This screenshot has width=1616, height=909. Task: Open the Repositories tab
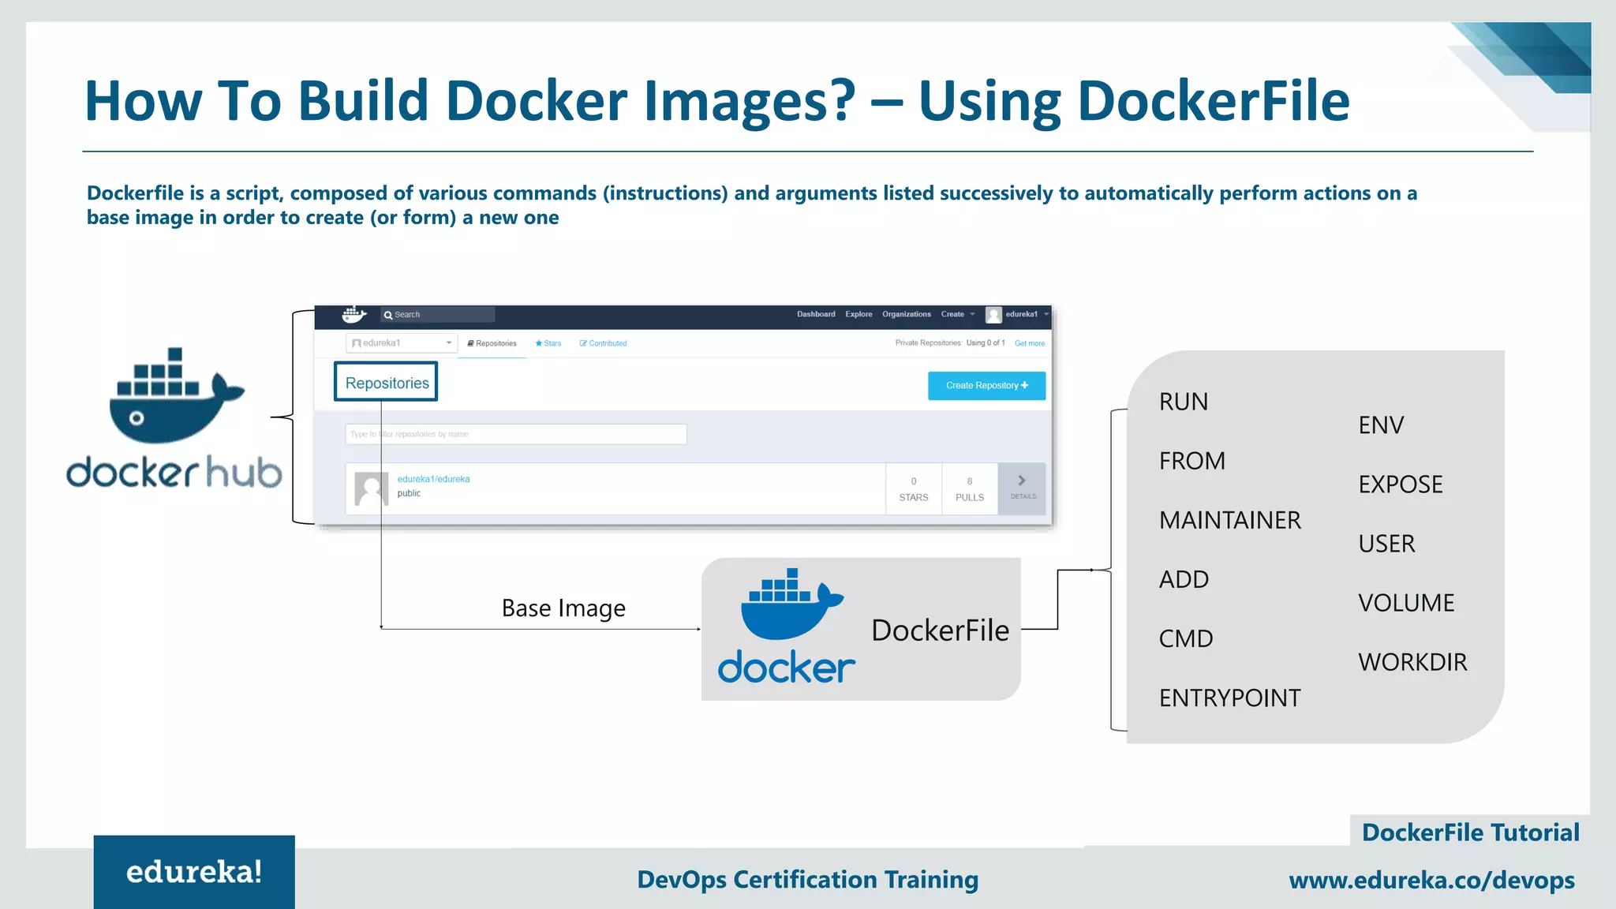pos(492,343)
